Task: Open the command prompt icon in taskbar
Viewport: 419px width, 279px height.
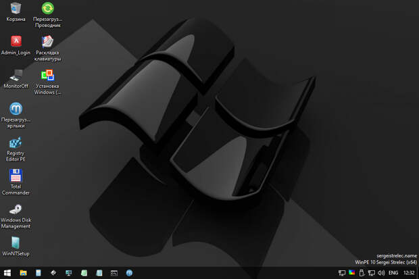Action: coord(114,272)
